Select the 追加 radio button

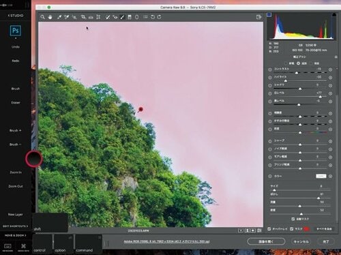298,63
